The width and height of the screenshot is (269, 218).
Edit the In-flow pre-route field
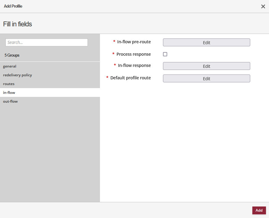[x=206, y=42]
